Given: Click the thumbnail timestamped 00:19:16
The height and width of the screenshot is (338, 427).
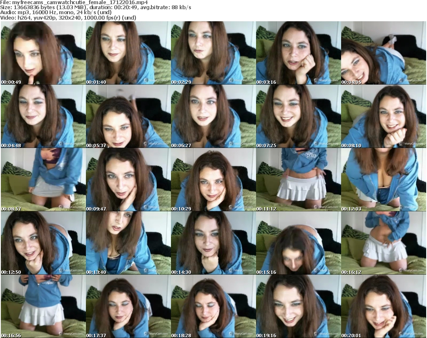Looking at the screenshot, I should 298,306.
